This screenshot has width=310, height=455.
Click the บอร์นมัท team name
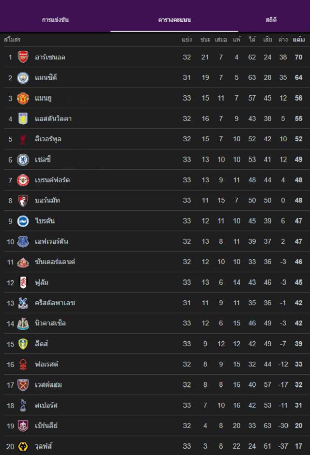coord(47,200)
